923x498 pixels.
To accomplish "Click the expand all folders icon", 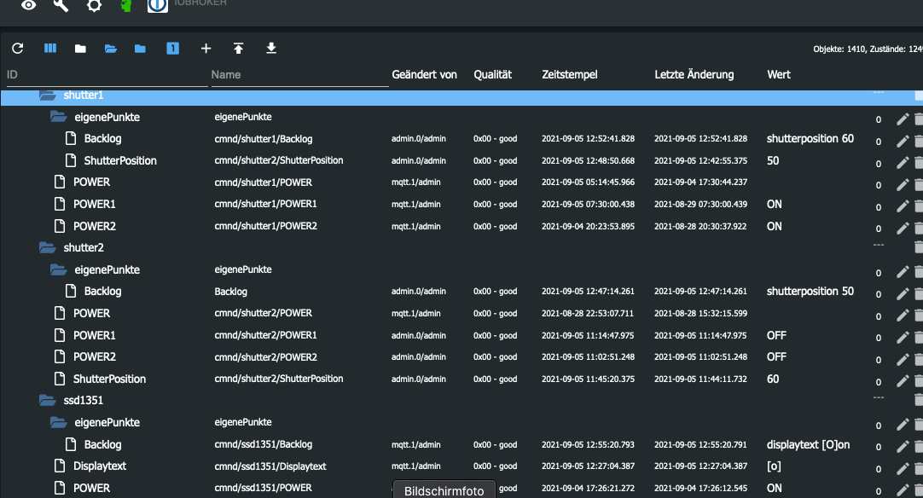I will (x=111, y=49).
